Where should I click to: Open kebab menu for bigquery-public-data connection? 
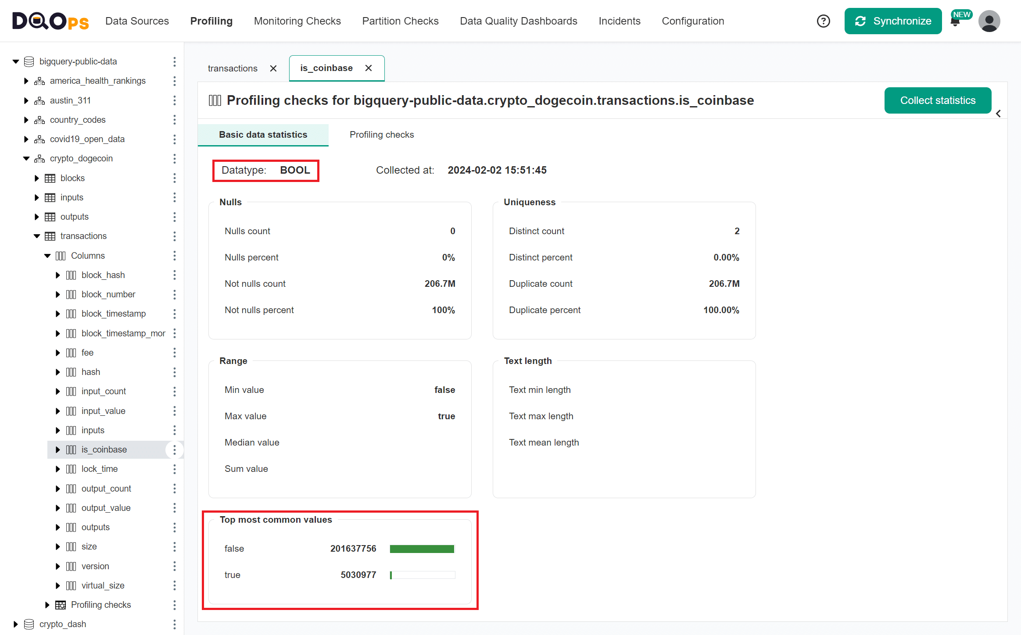click(174, 61)
